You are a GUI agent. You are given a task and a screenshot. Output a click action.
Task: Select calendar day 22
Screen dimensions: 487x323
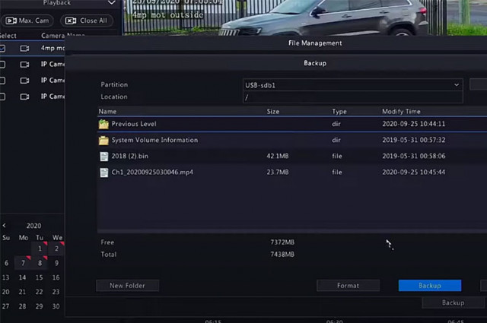click(x=39, y=292)
